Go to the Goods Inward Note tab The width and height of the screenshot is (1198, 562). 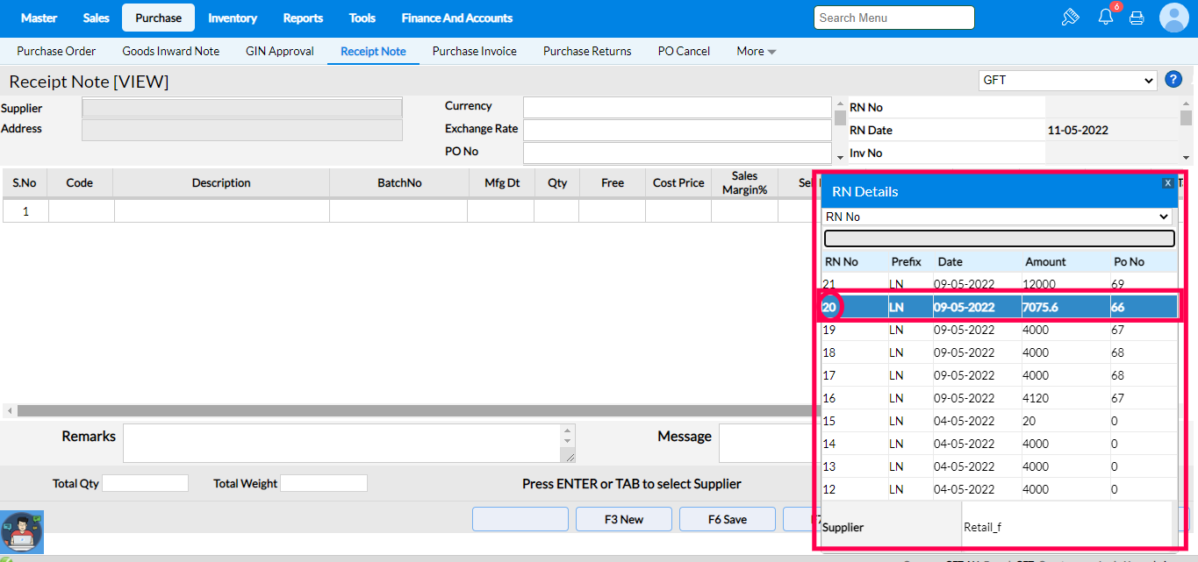171,52
